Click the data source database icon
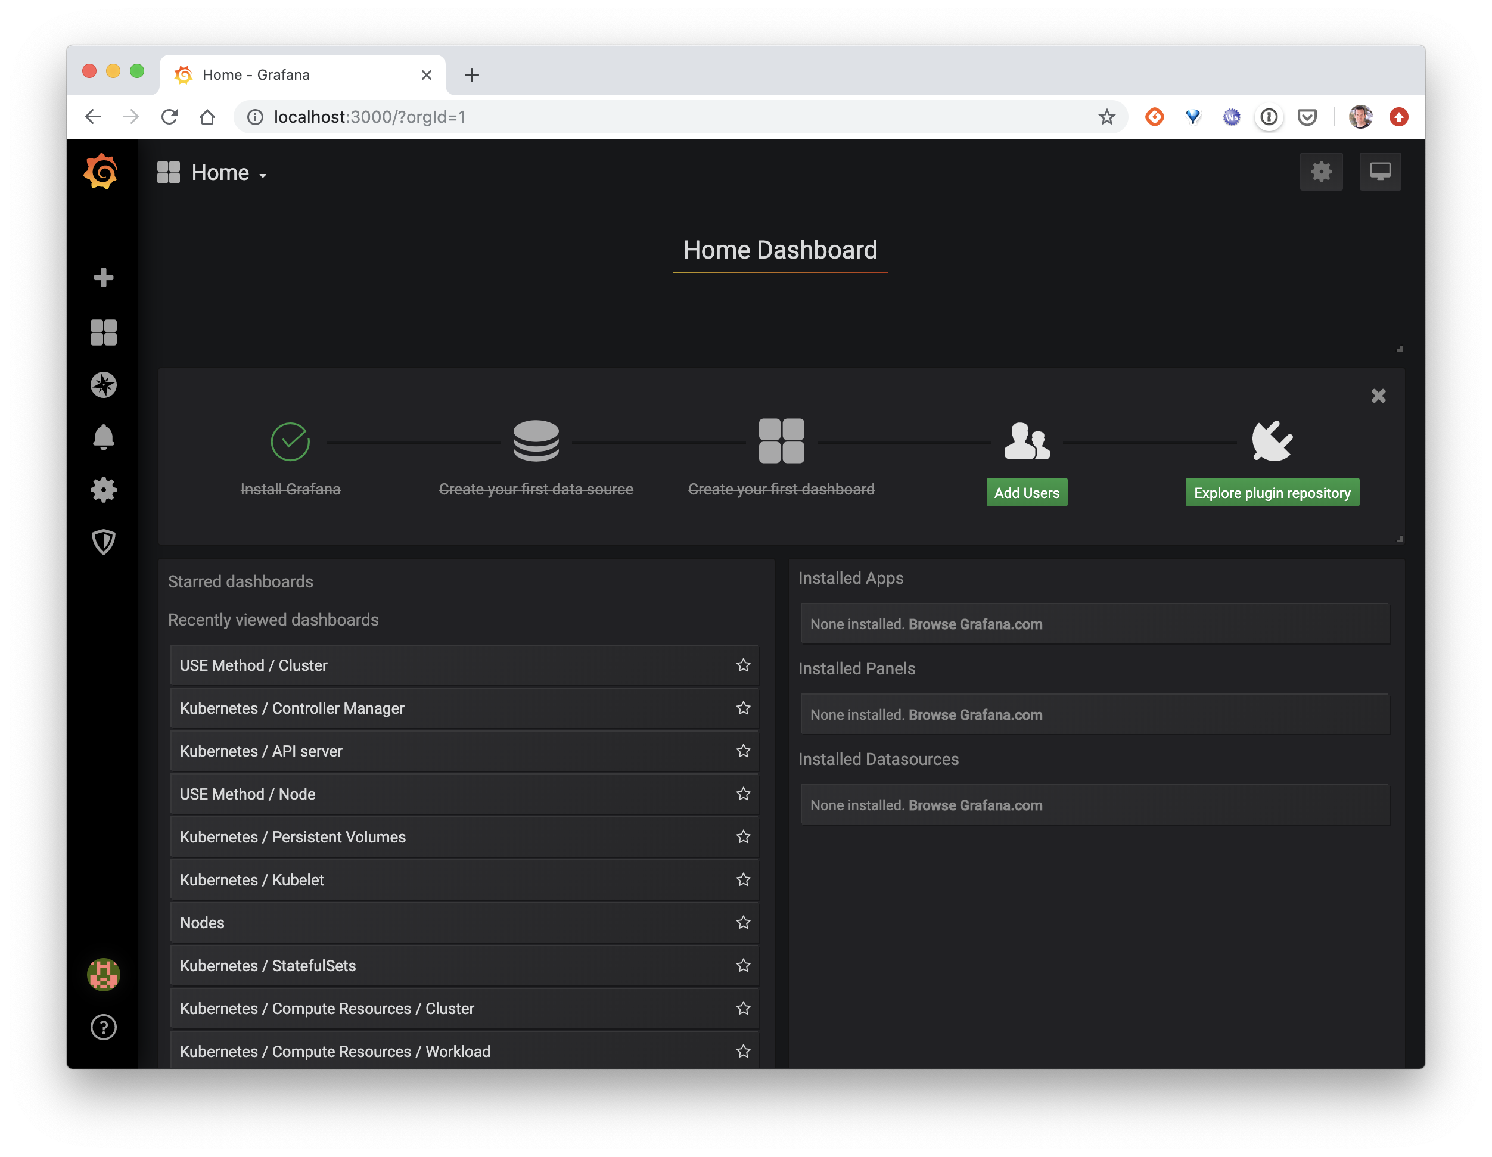 click(536, 441)
